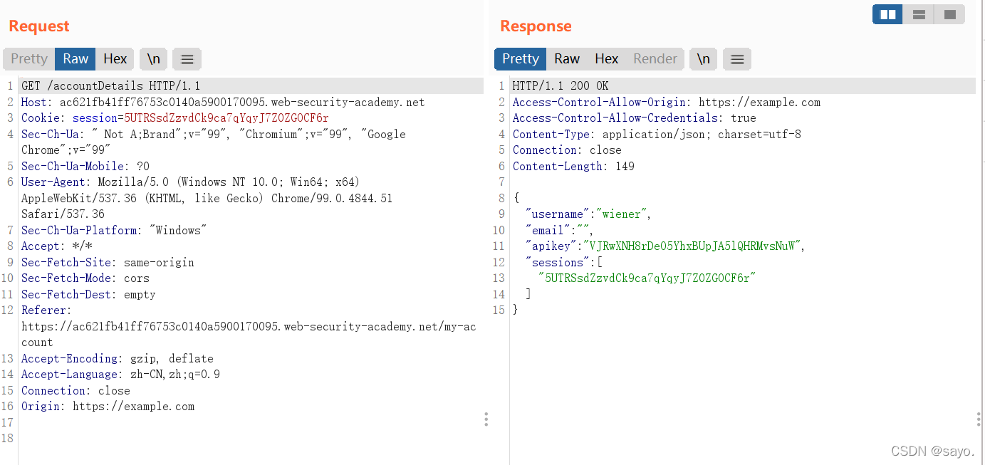Viewport: 985px width, 465px height.
Task: Choose combined tabbed layout icon
Action: [949, 14]
